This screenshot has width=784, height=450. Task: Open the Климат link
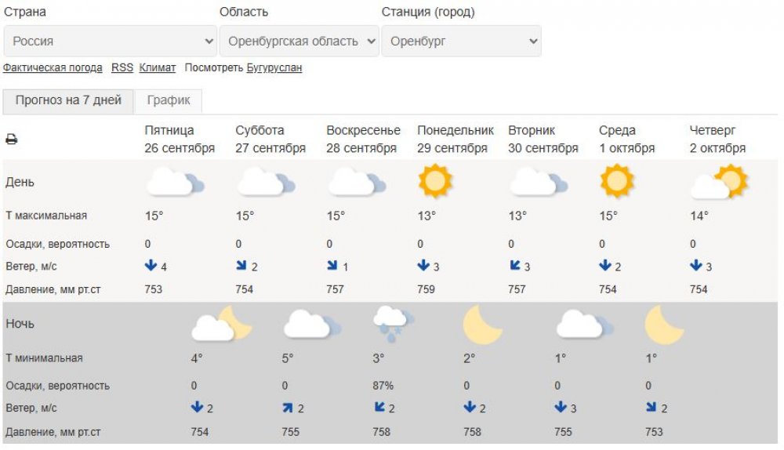(x=158, y=68)
